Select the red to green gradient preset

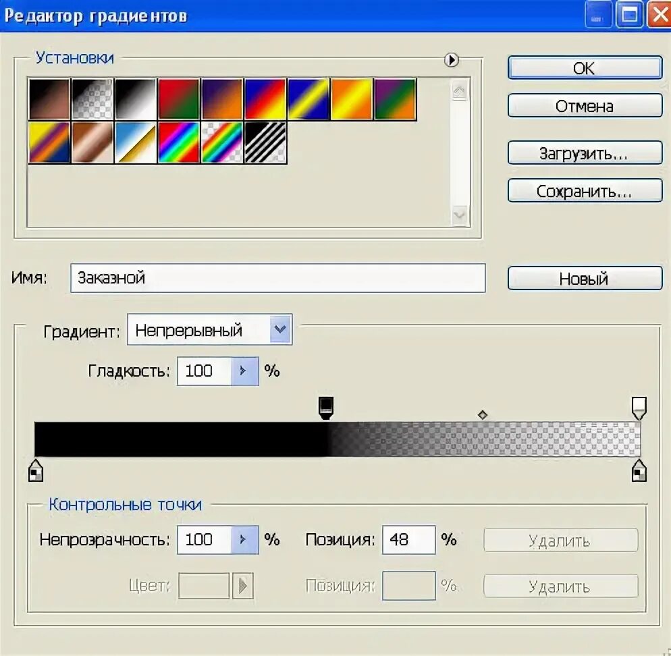pos(179,99)
